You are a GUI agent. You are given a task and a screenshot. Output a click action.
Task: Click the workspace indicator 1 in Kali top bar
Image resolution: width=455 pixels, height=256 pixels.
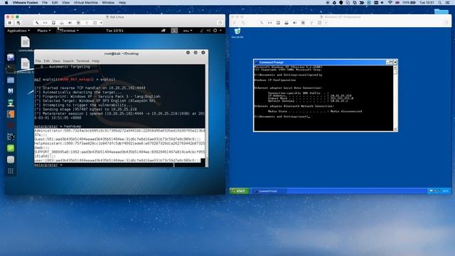(x=174, y=31)
